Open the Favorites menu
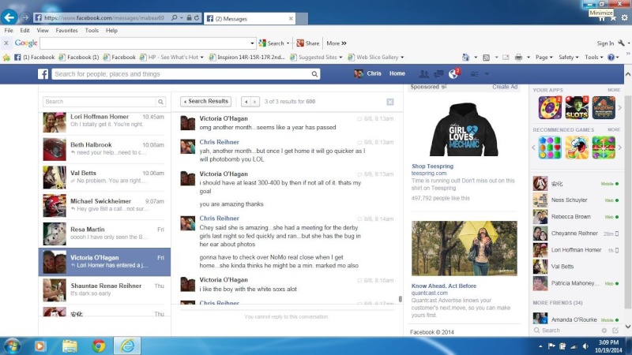Screen dimensions: 632x355 point(66,30)
